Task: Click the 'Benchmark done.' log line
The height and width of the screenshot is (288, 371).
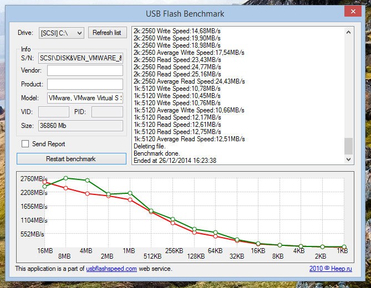Action: click(x=157, y=153)
